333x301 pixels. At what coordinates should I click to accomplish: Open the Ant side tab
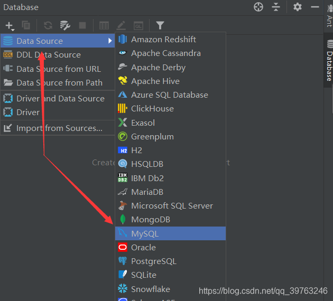(x=329, y=15)
